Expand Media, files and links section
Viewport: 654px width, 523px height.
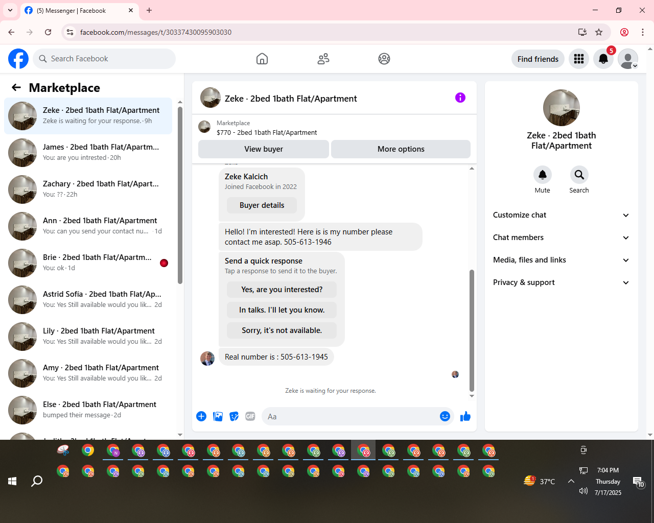point(562,260)
